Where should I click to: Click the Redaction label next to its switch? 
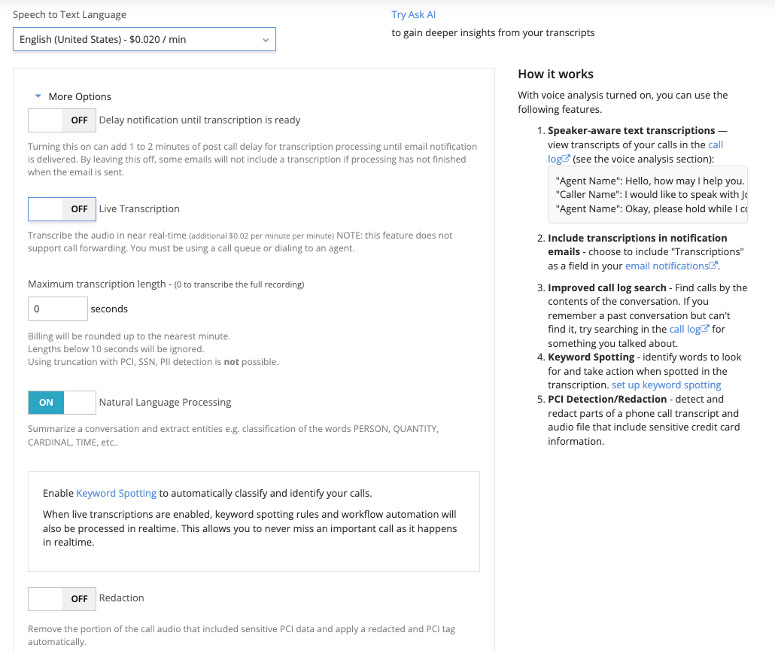tap(121, 598)
